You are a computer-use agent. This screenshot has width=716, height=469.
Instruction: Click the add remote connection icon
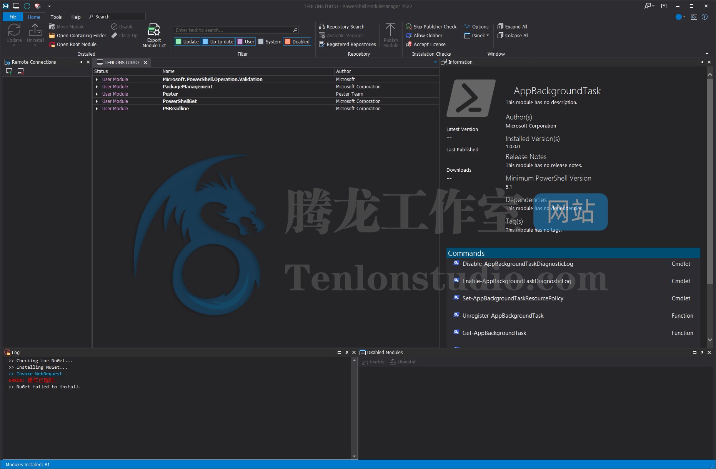tap(9, 71)
